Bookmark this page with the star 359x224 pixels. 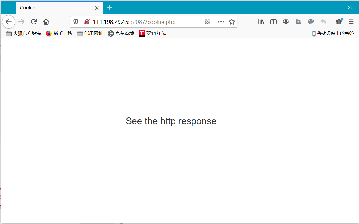[232, 22]
